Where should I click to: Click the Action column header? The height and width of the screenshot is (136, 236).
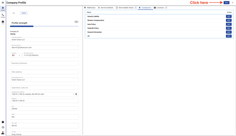click(229, 12)
